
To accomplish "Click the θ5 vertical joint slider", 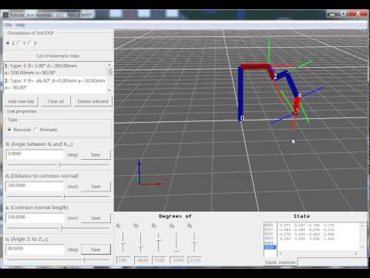I will pyautogui.click(x=194, y=242).
